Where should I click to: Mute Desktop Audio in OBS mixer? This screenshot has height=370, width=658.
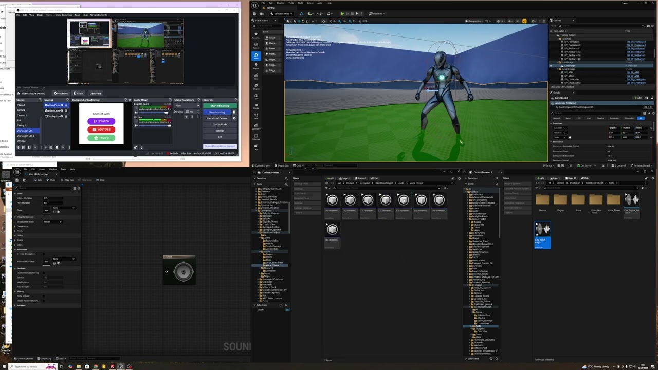coord(136,113)
